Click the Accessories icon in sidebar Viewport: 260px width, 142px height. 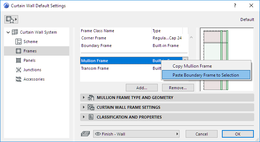18,79
